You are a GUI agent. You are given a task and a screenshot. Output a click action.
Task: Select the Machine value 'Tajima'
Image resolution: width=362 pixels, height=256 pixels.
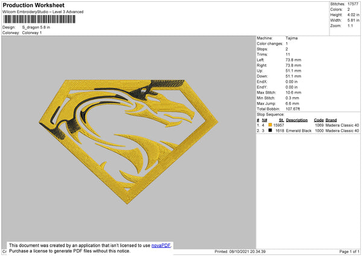(x=291, y=38)
